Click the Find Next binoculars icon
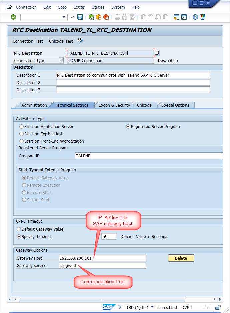The image size is (230, 313). click(132, 17)
